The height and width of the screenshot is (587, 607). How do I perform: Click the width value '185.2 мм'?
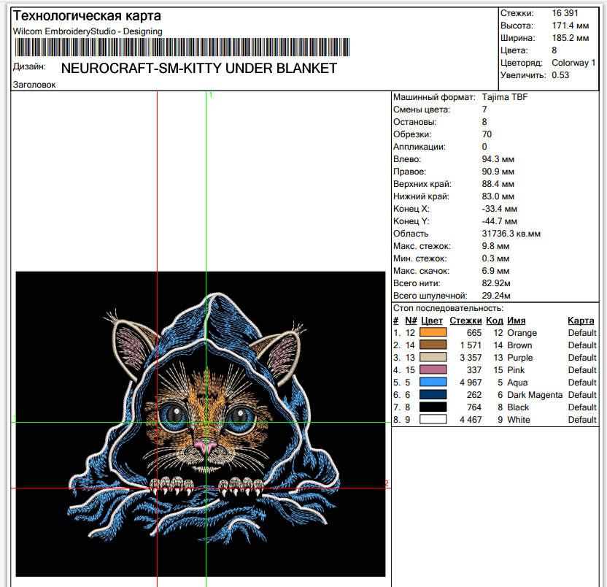point(571,38)
